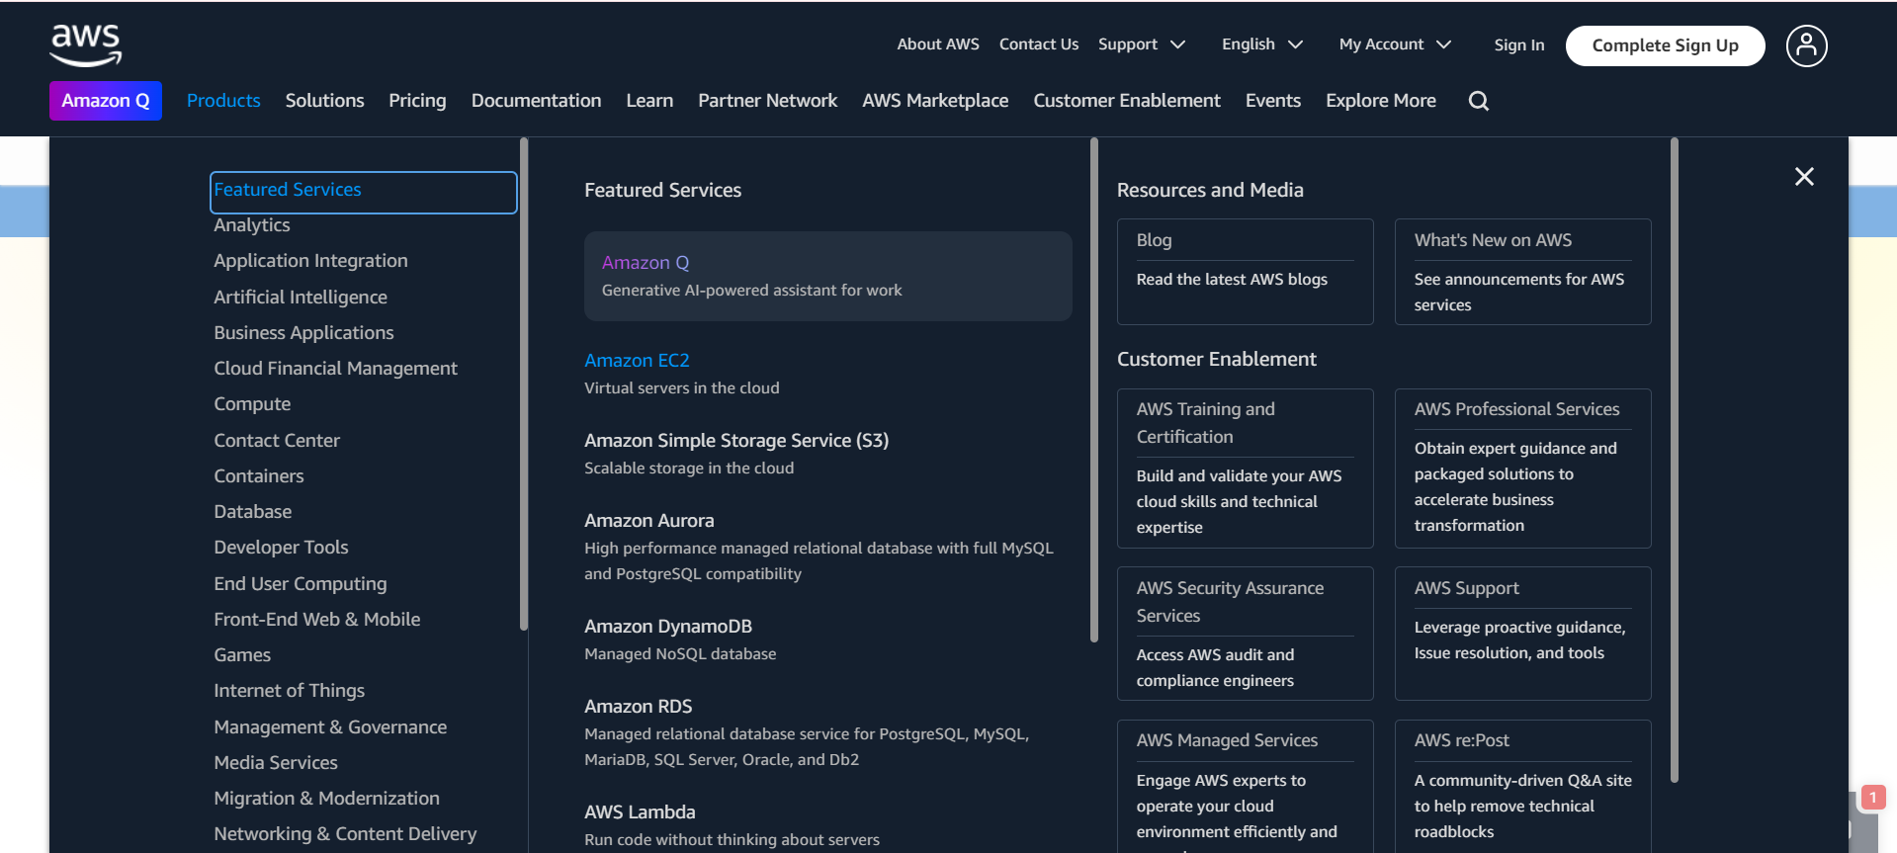Select Featured Services category

(x=363, y=192)
